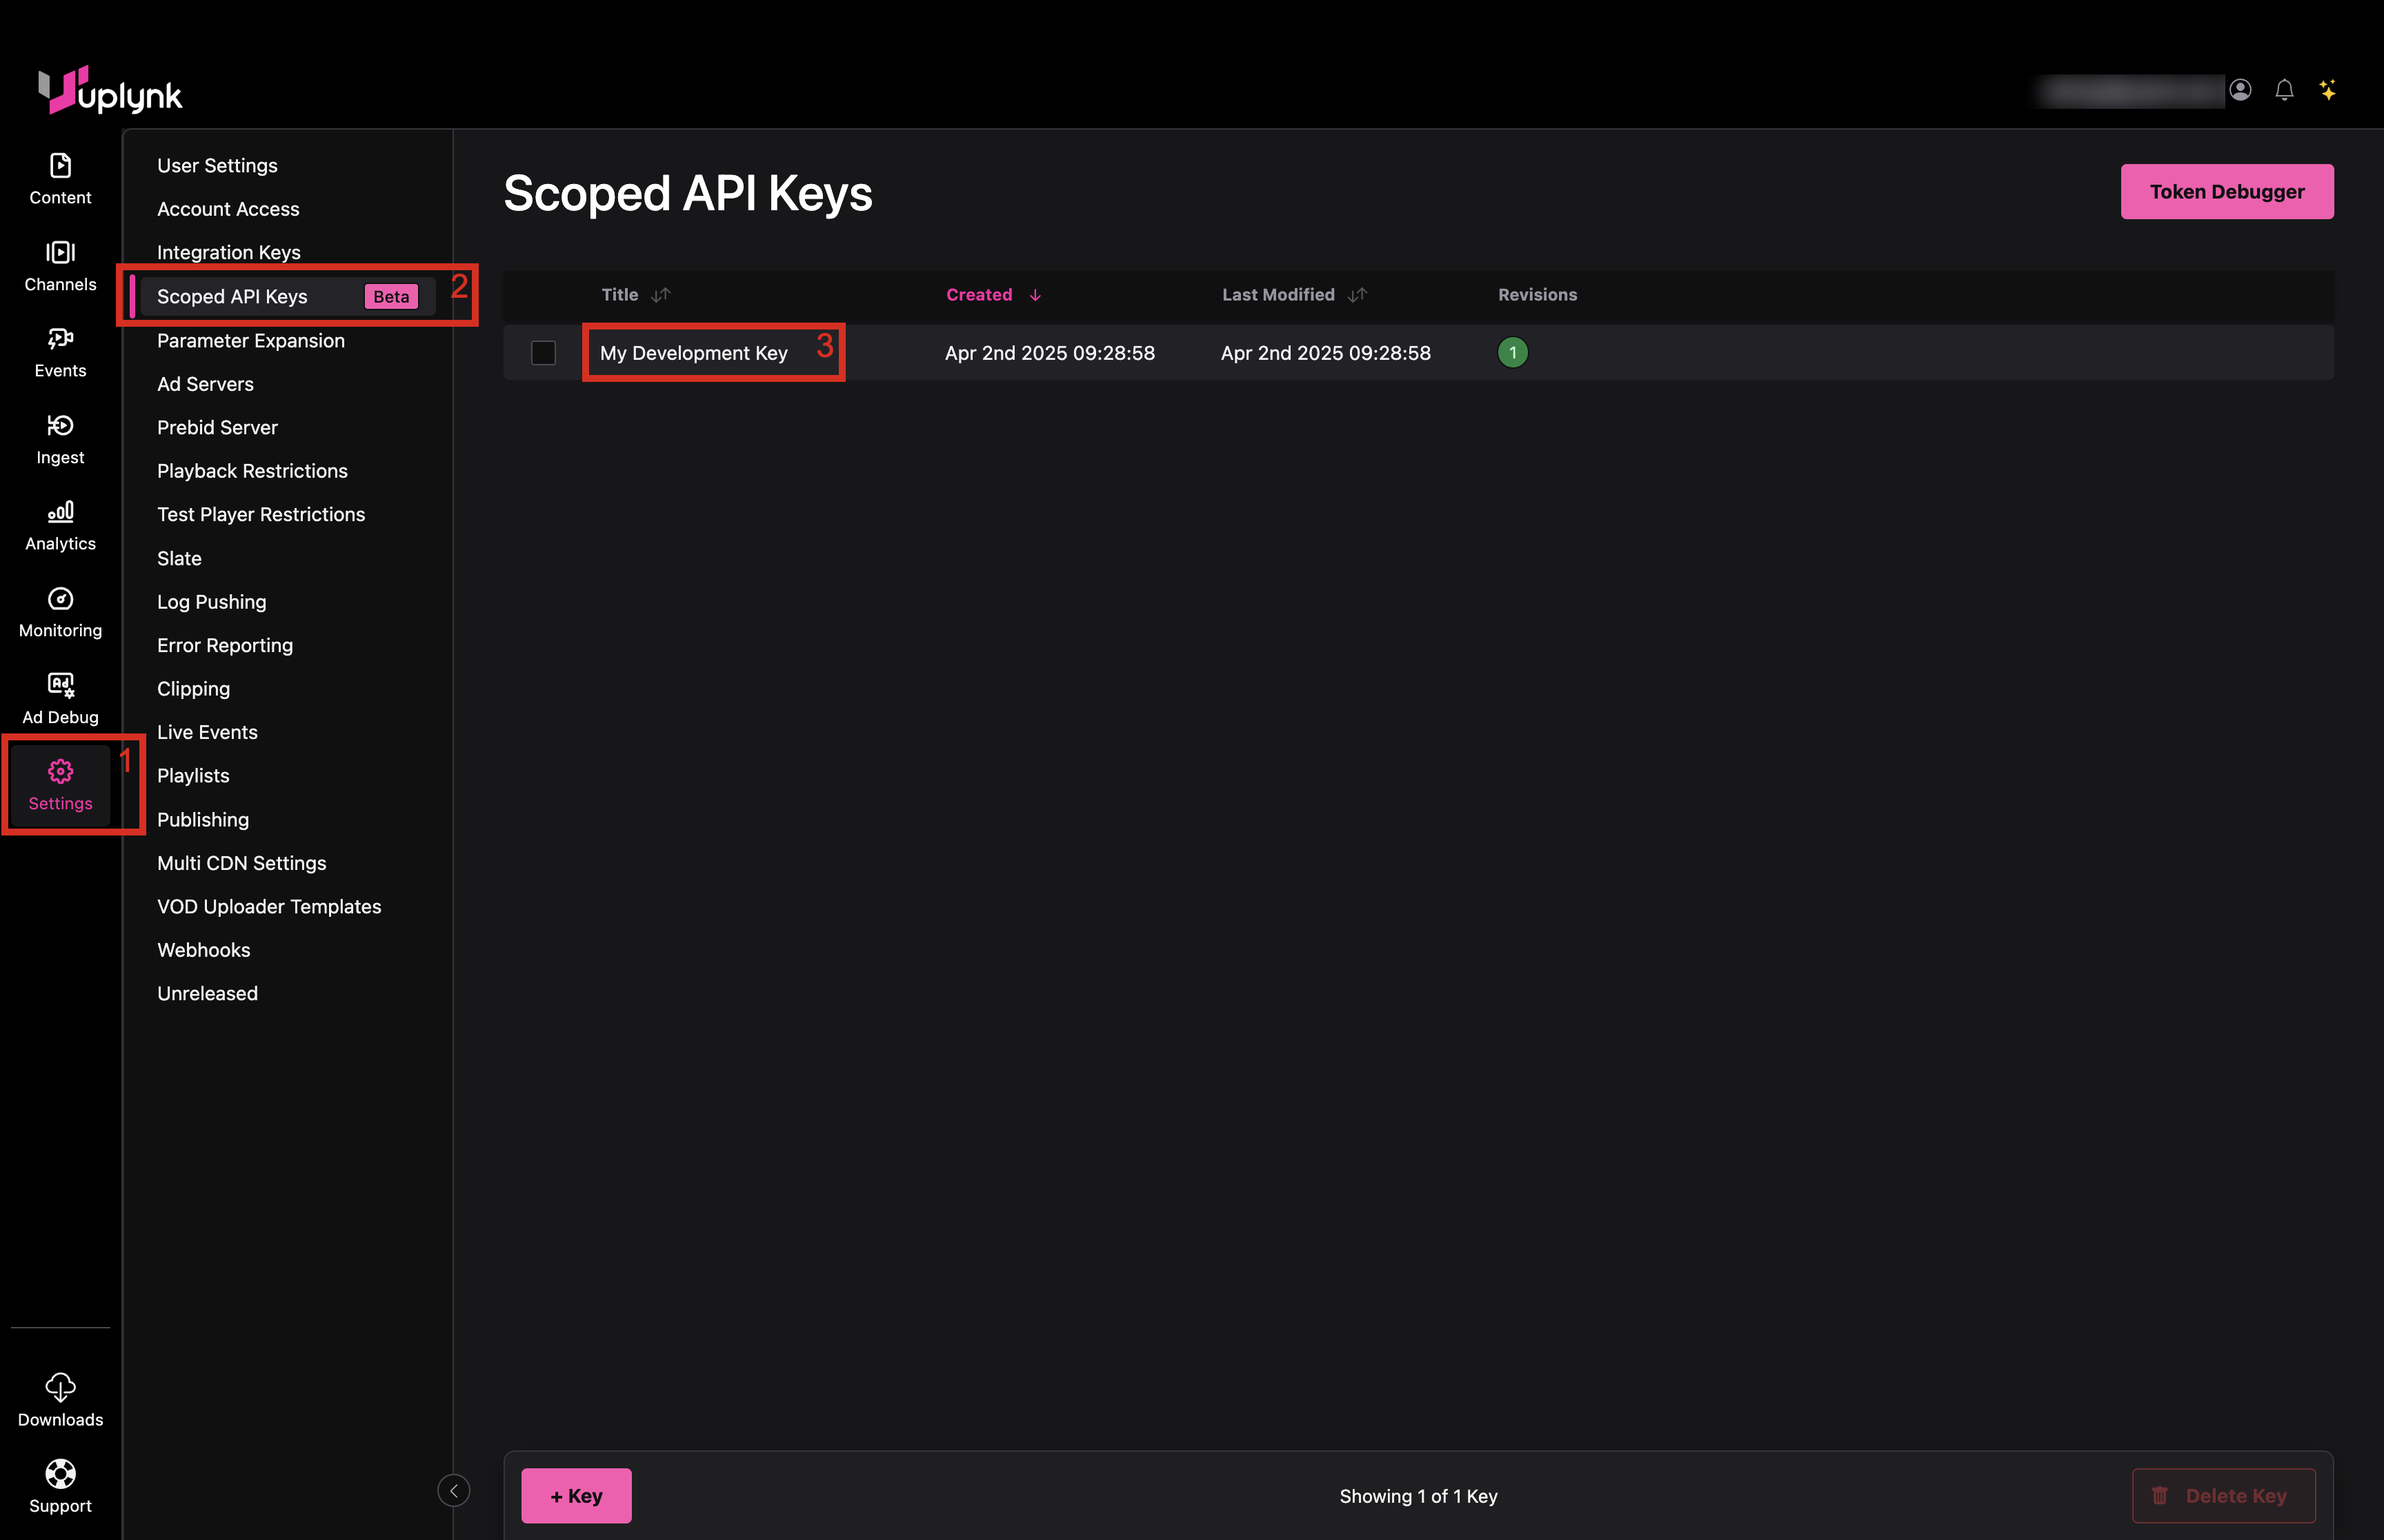Click the Token Debugger button
Image resolution: width=2384 pixels, height=1540 pixels.
coord(2226,192)
